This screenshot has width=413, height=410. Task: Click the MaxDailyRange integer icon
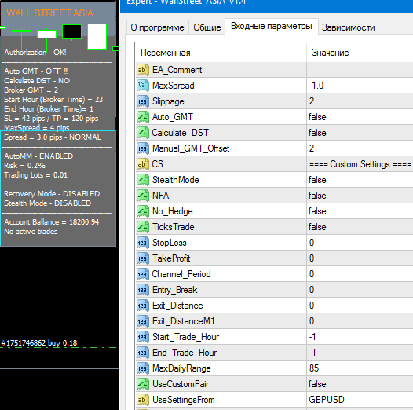tap(143, 368)
